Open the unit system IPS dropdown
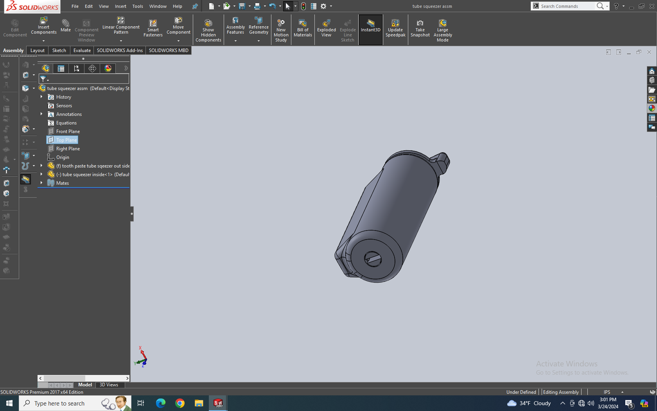The height and width of the screenshot is (411, 657). tap(622, 392)
